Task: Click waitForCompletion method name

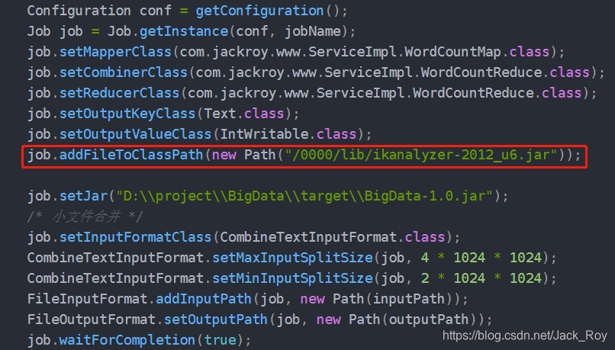Action: click(127, 340)
